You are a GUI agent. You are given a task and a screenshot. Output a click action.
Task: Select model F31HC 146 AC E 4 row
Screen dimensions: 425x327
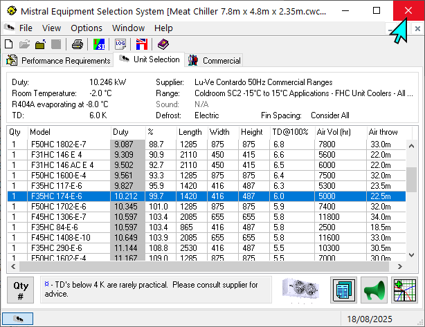click(x=206, y=165)
